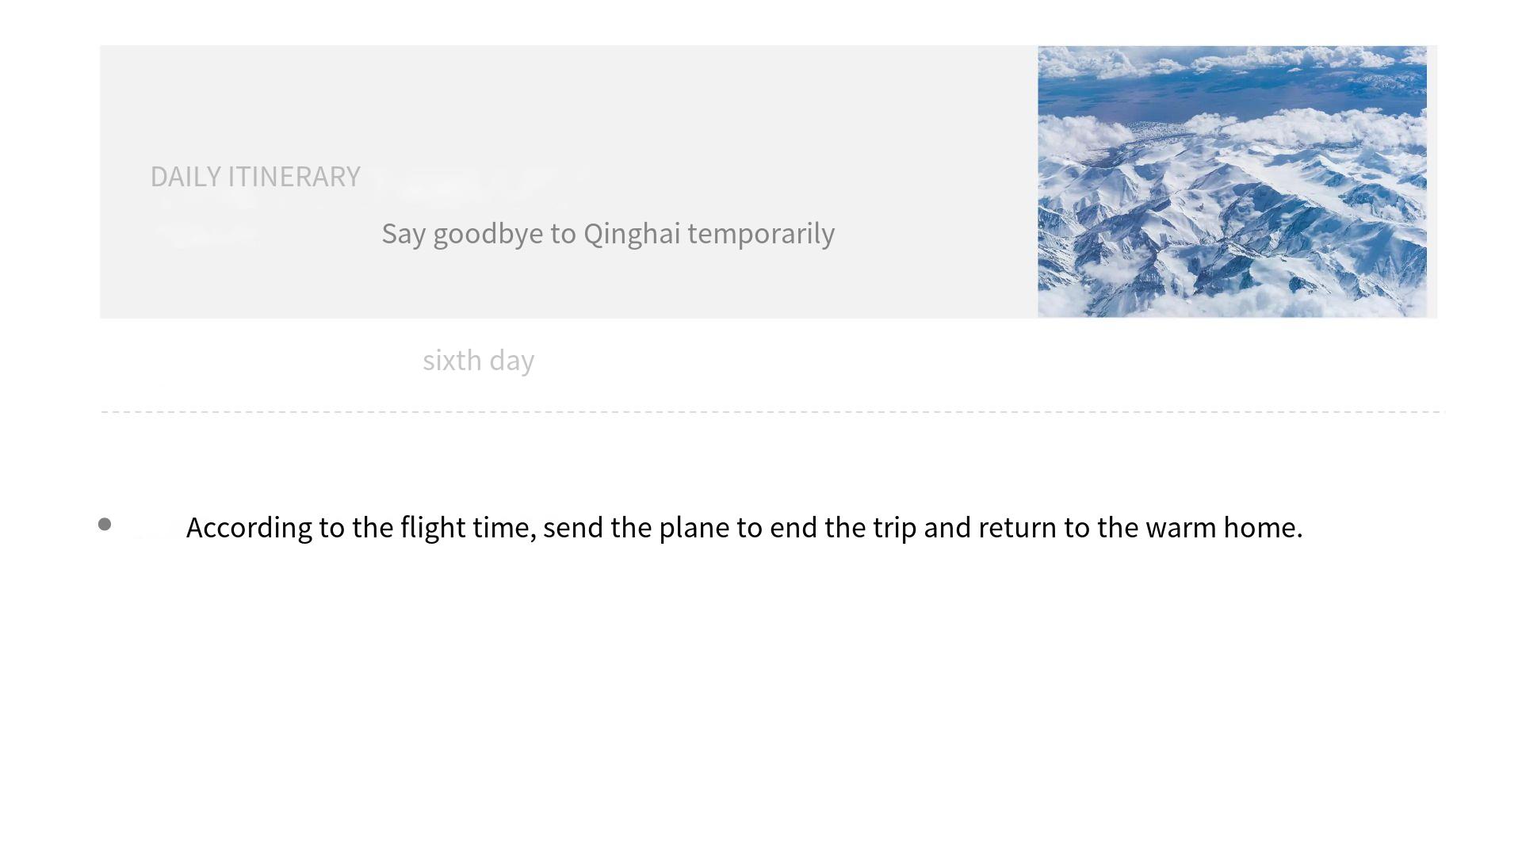
Task: Select the 'Say goodbye to Qinghai temporarily' subtitle
Action: click(x=608, y=234)
